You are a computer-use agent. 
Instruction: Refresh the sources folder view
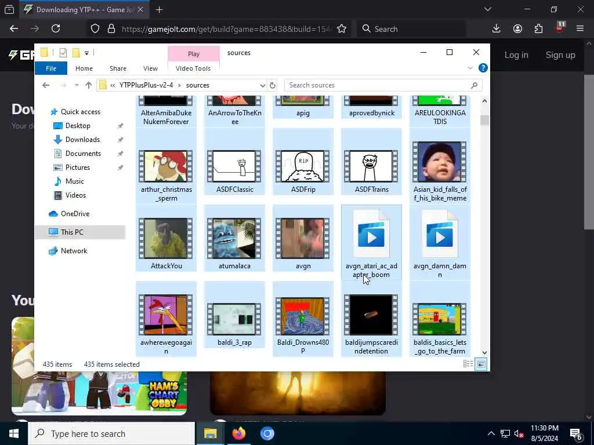(x=273, y=85)
